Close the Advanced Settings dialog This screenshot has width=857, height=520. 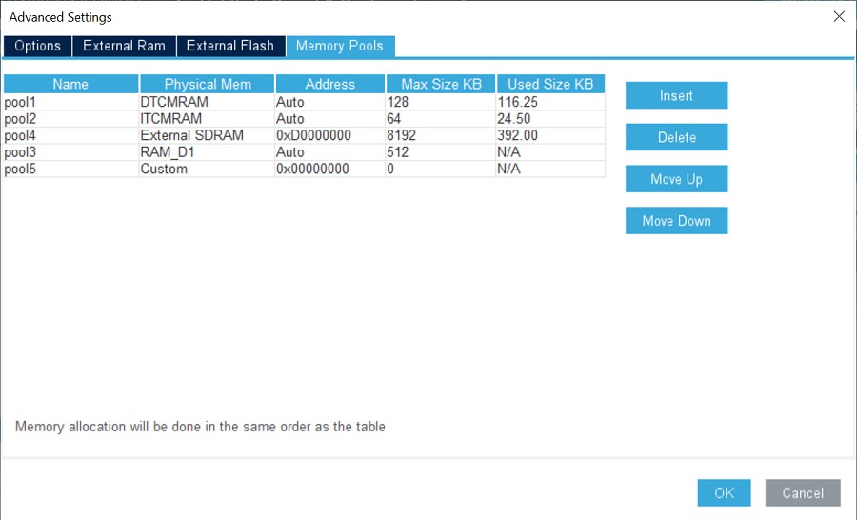point(839,17)
